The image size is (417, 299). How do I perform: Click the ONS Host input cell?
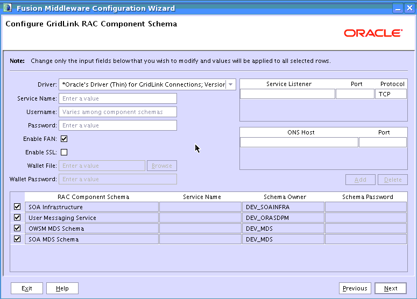pyautogui.click(x=299, y=142)
